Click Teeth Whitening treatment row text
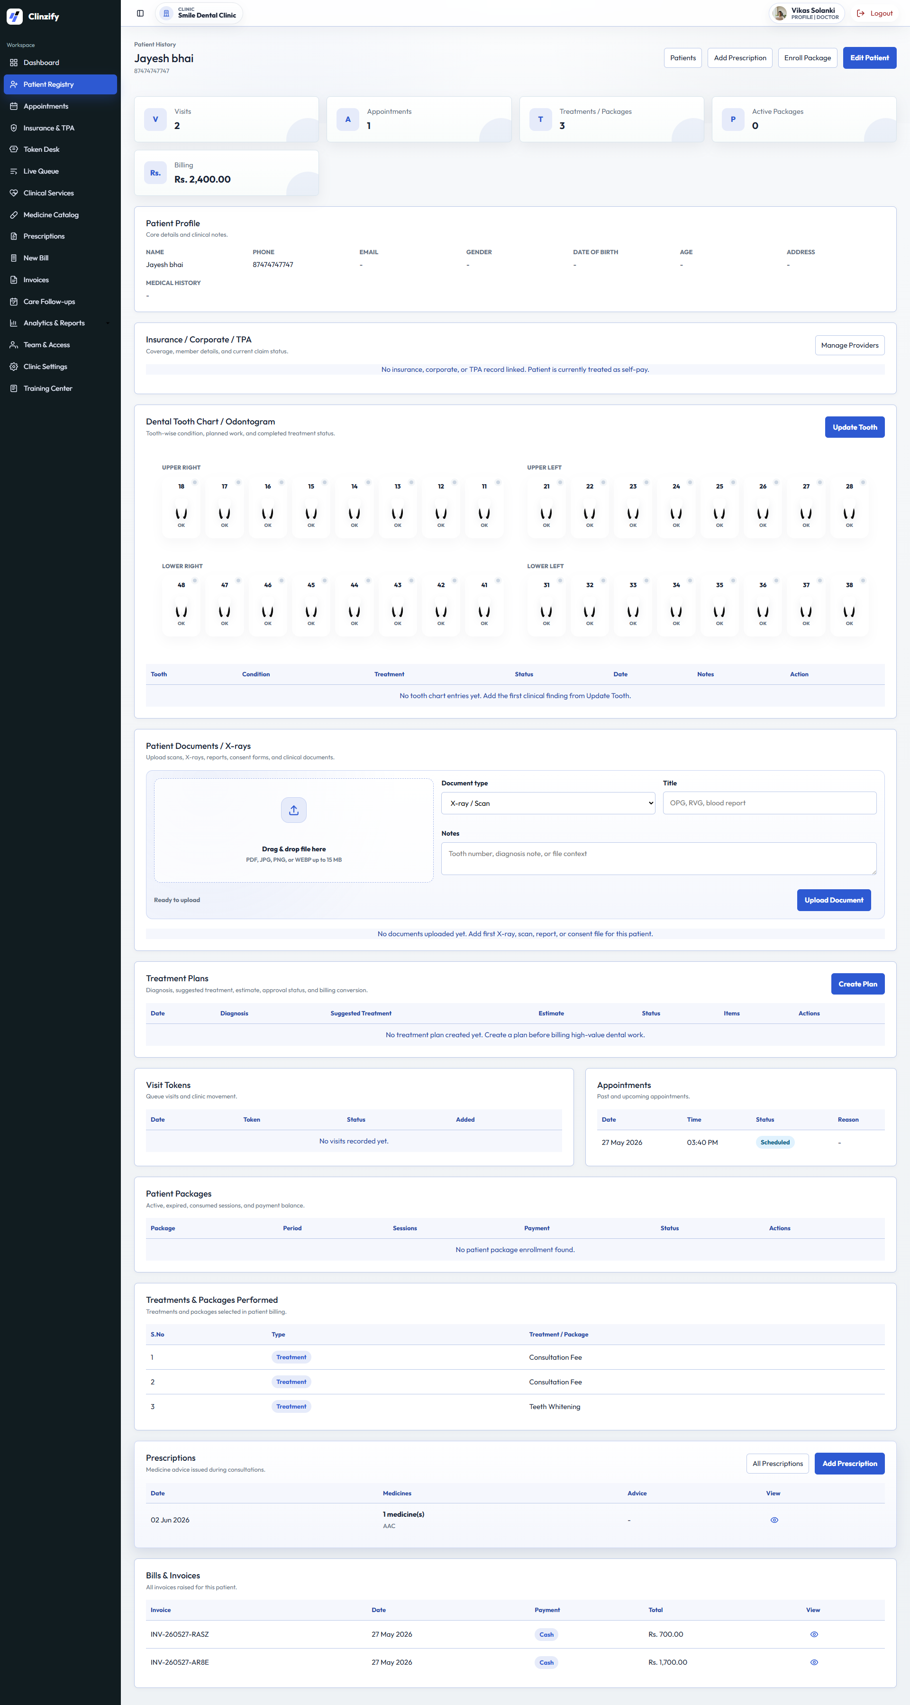Screen dimensions: 910x1705 click(x=554, y=1407)
